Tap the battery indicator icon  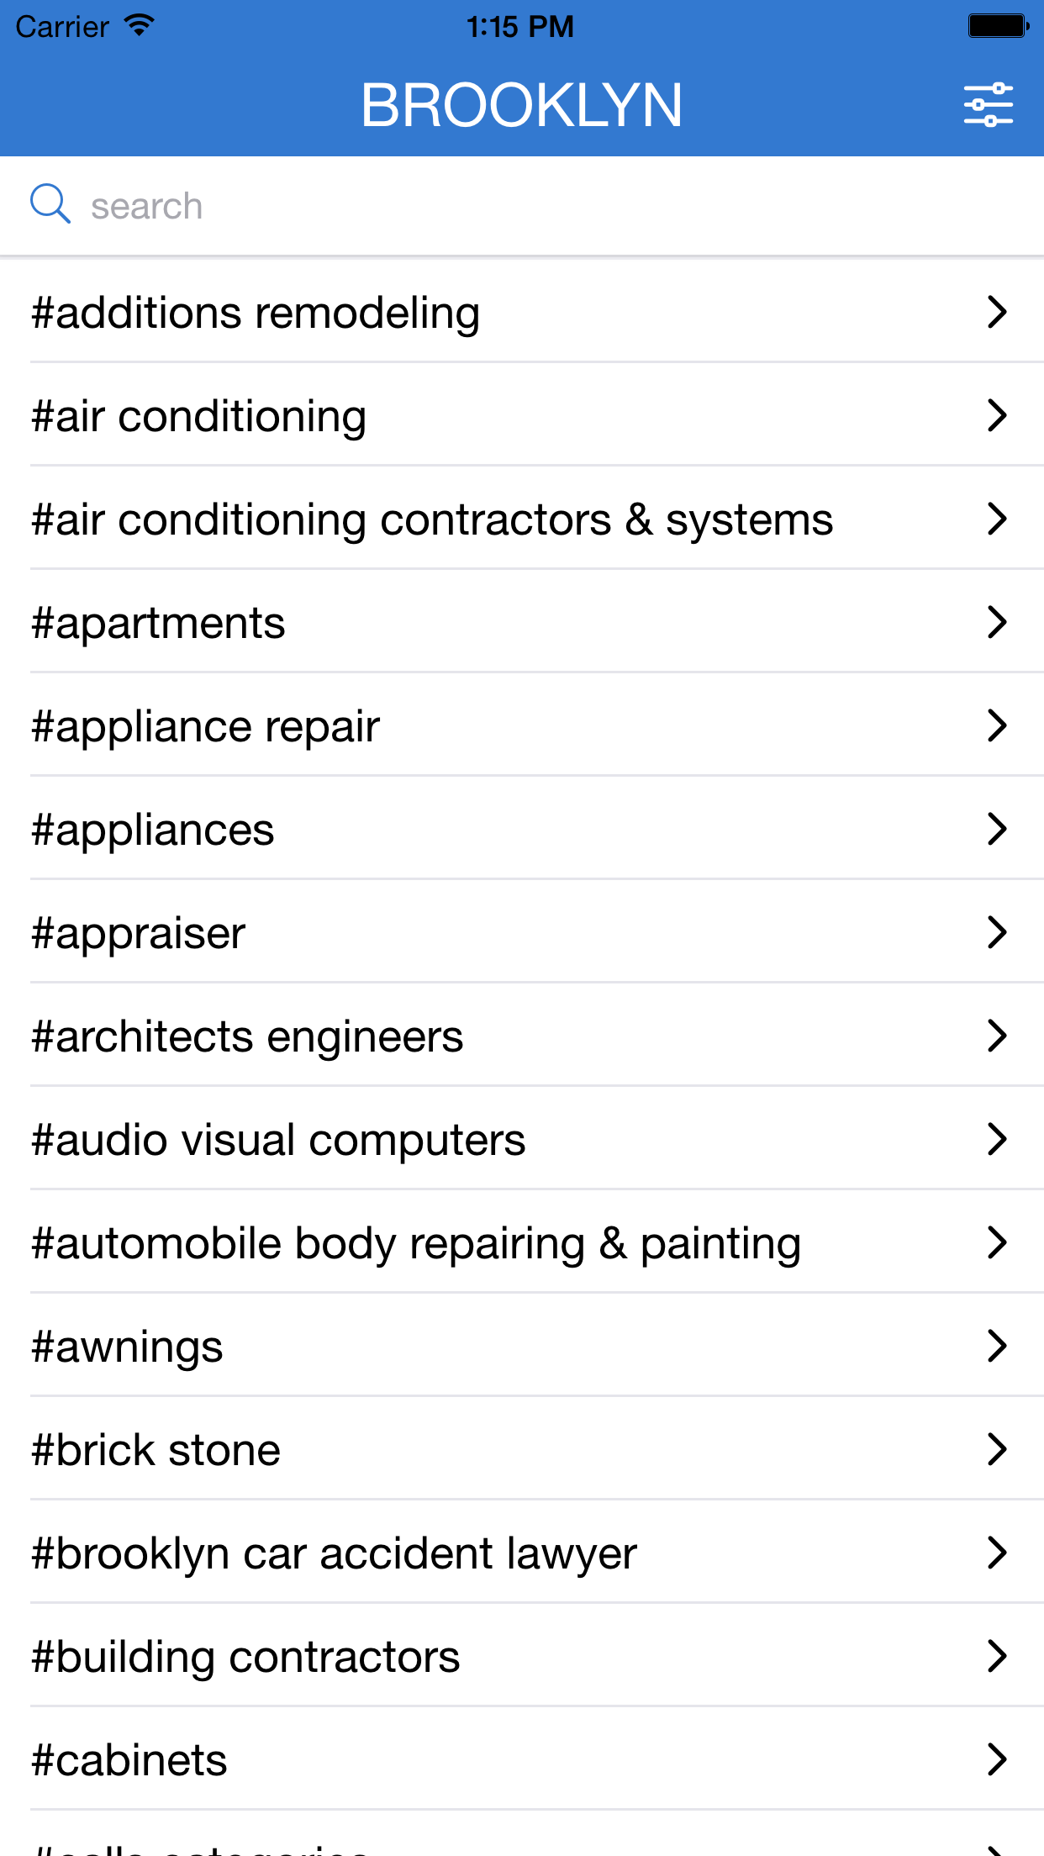point(997,26)
